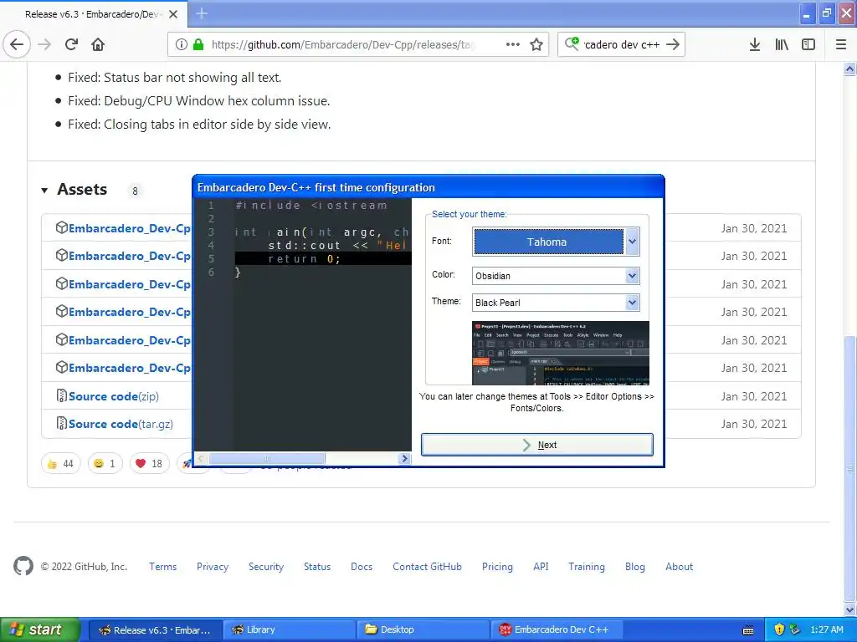Image resolution: width=857 pixels, height=642 pixels.
Task: Open the Firefox hamburger menu
Action: point(841,44)
